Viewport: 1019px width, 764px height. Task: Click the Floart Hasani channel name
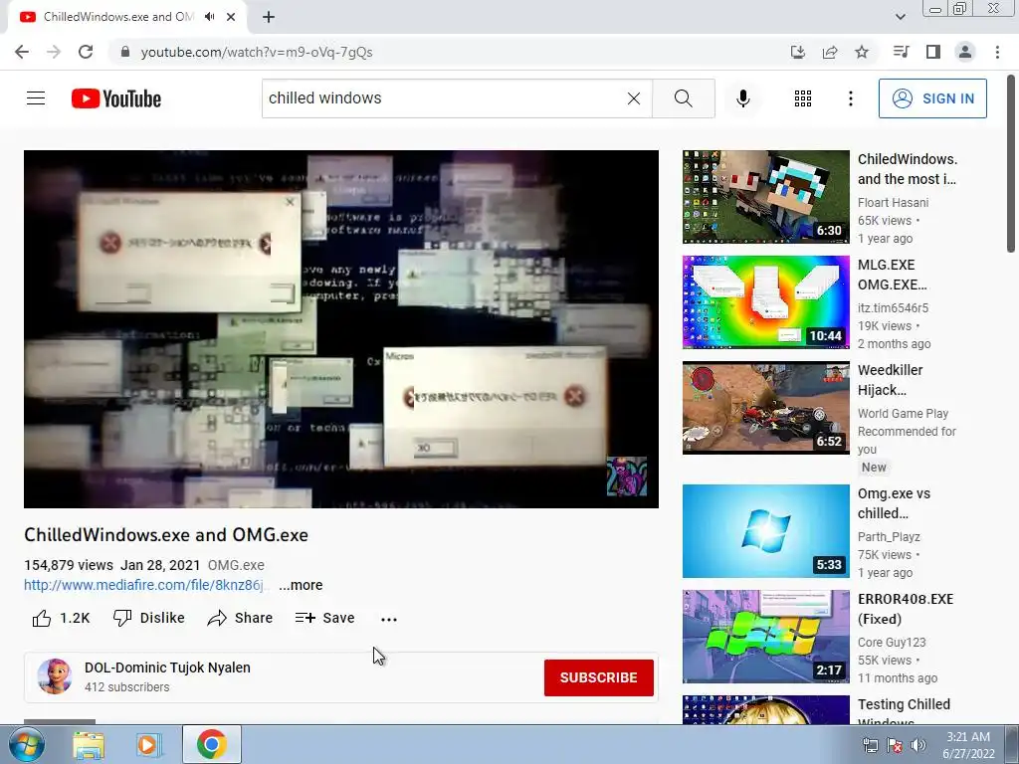(893, 203)
